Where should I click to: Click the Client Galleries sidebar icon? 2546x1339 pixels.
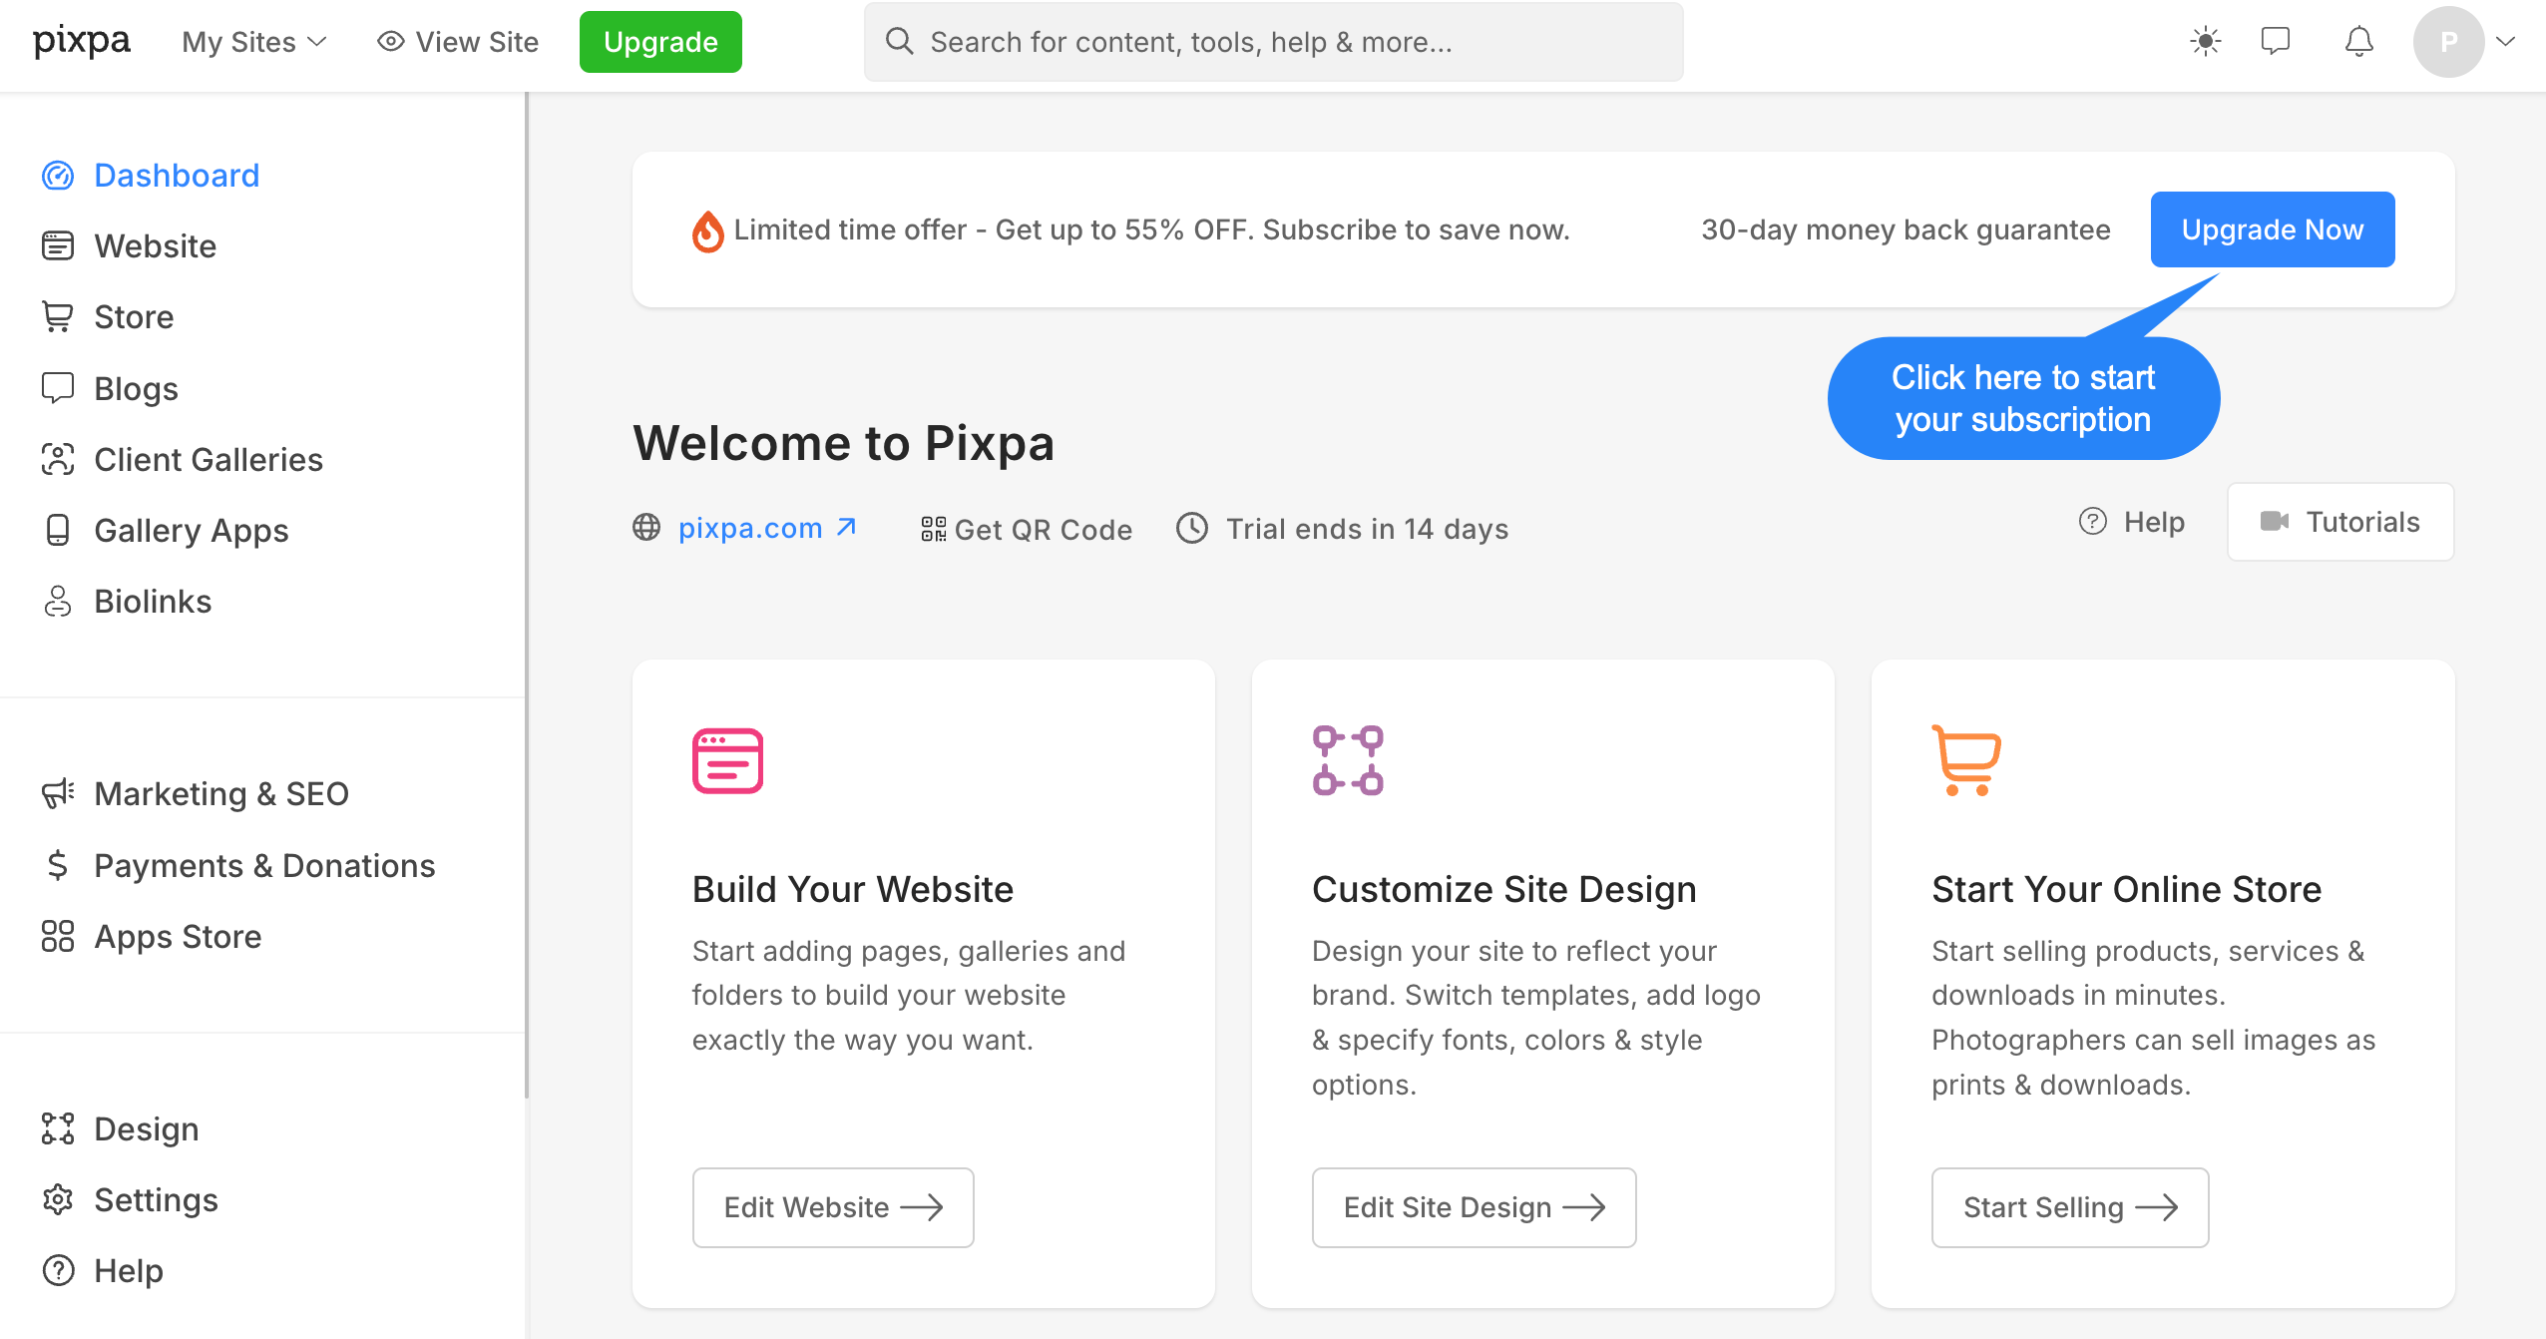click(58, 460)
